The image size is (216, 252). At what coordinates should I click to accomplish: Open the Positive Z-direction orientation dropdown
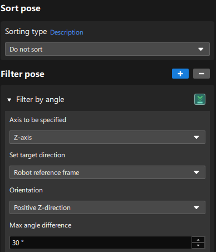tap(107, 207)
